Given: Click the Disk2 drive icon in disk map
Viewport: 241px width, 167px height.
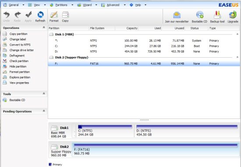Looking at the screenshot, I should pos(54,147).
